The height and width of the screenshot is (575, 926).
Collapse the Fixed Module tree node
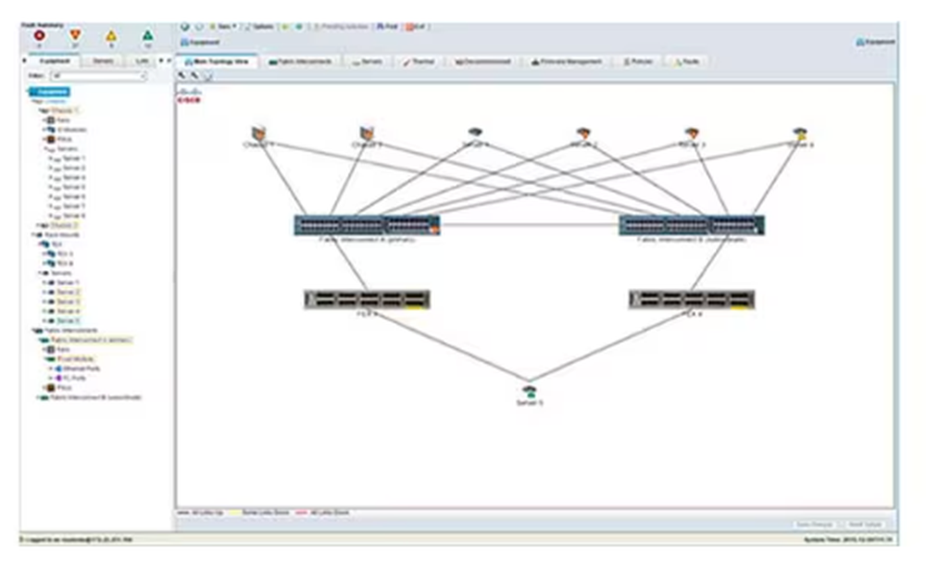pyautogui.click(x=47, y=359)
